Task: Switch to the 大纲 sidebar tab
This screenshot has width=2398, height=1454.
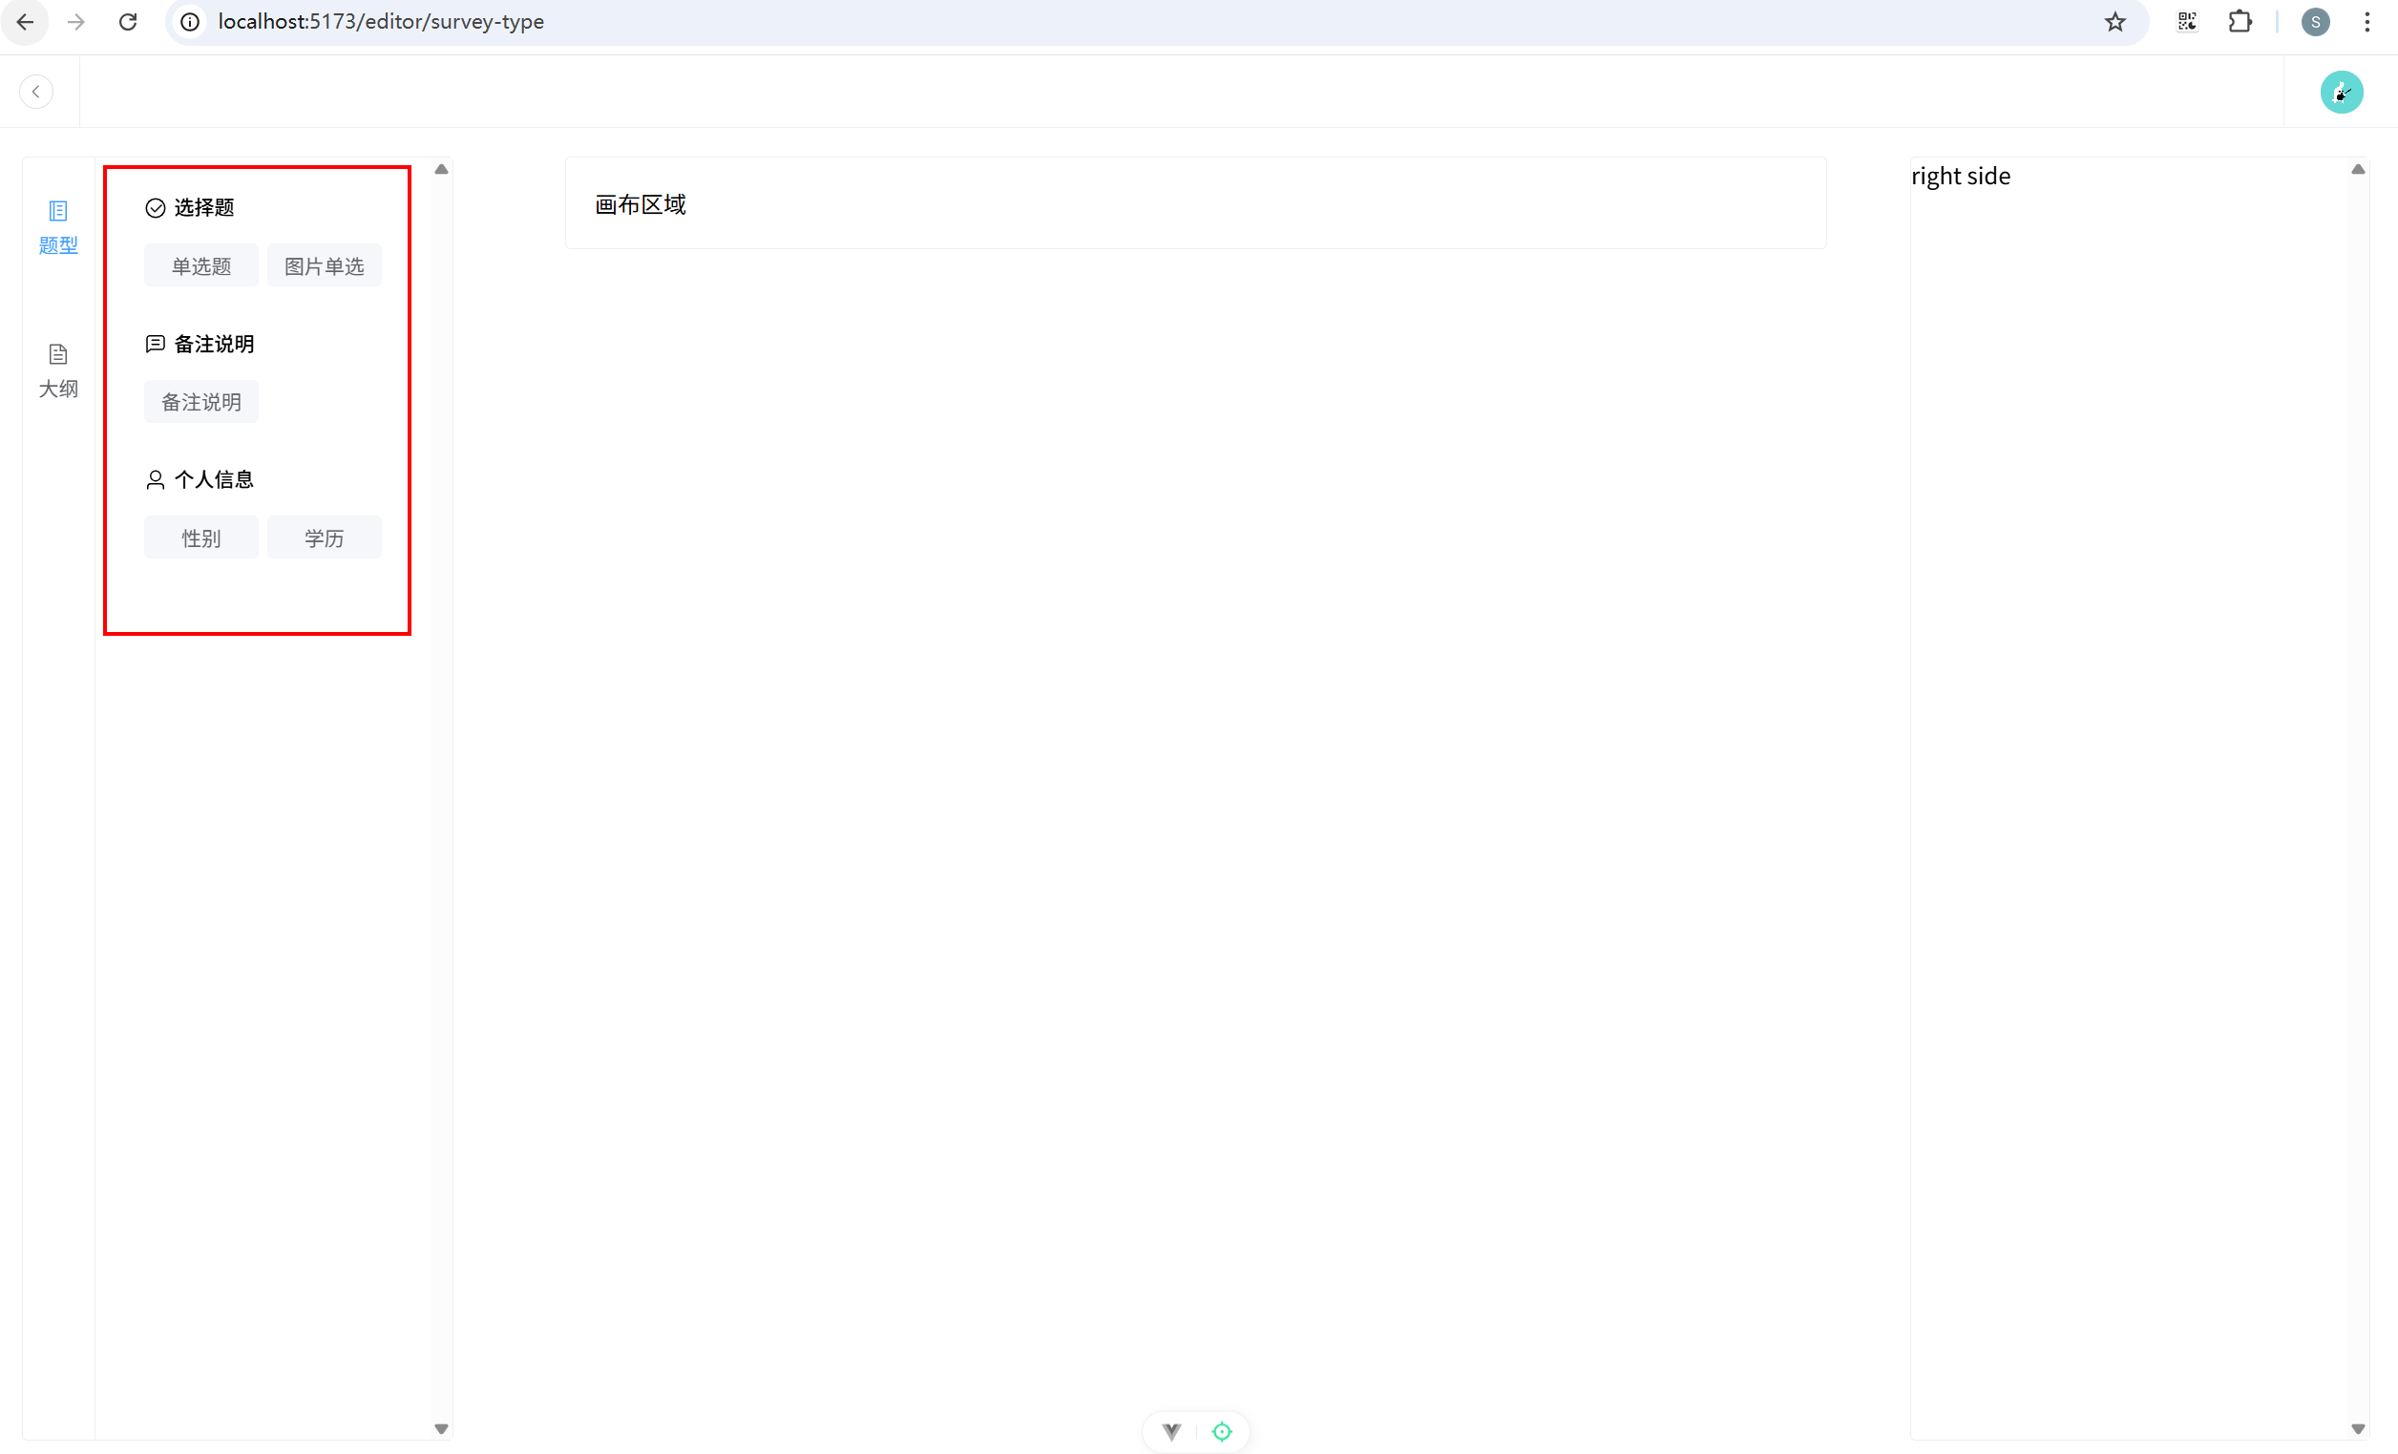Action: (58, 369)
